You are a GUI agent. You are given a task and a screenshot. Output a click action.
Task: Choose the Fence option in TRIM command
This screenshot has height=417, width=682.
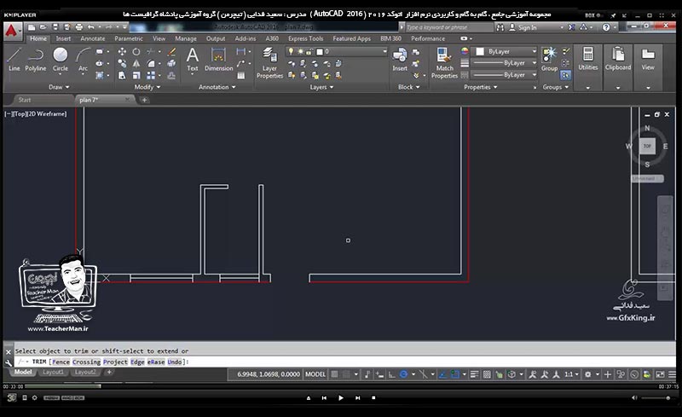pyautogui.click(x=61, y=362)
